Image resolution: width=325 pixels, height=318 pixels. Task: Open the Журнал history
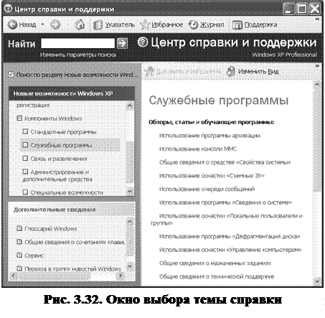pyautogui.click(x=207, y=24)
